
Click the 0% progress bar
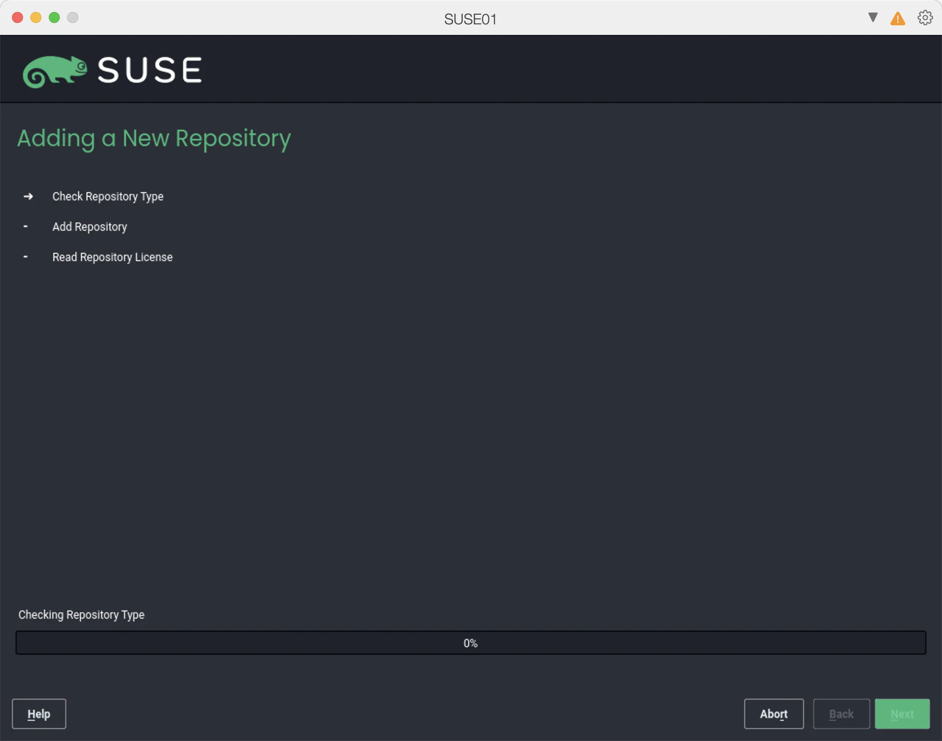click(x=471, y=643)
